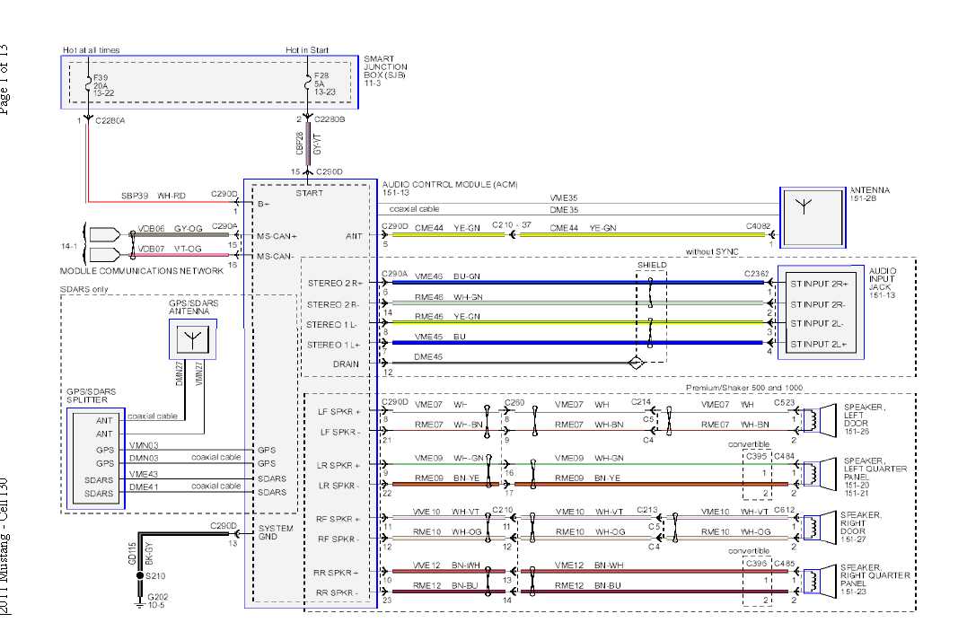The image size is (967, 640).
Task: Click the 'C4082' connector label
Action: coord(757,225)
